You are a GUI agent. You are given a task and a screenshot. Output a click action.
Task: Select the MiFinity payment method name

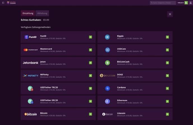(x=44, y=74)
